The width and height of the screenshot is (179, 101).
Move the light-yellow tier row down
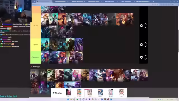tap(145, 27)
